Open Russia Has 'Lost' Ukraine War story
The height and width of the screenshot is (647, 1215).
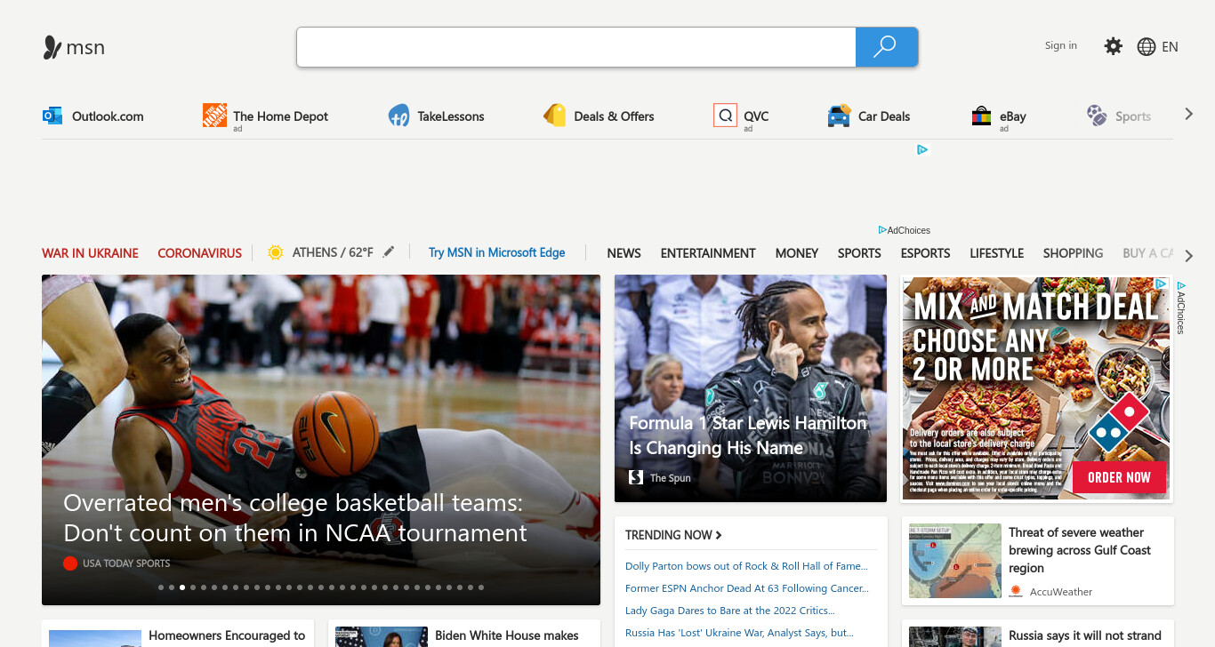pos(739,633)
